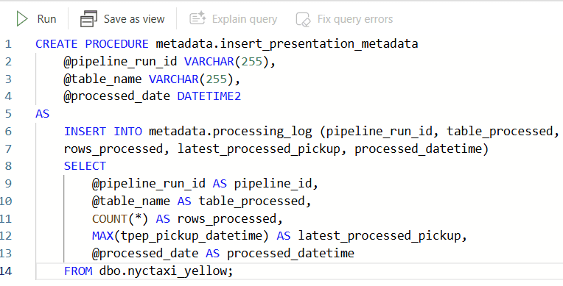Click rows_processed on line 7

point(113,149)
